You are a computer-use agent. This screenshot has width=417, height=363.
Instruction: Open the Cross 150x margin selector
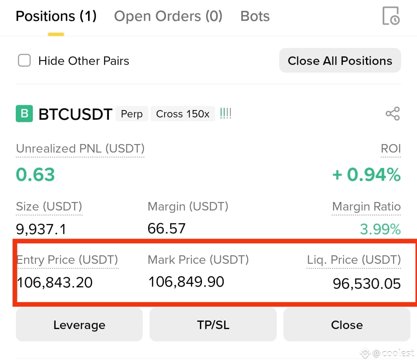coord(182,114)
